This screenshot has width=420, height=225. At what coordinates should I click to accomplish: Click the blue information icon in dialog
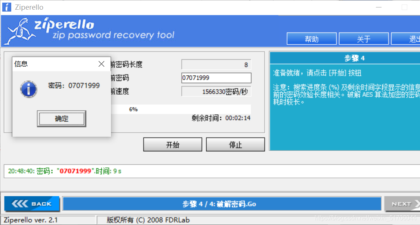28,89
